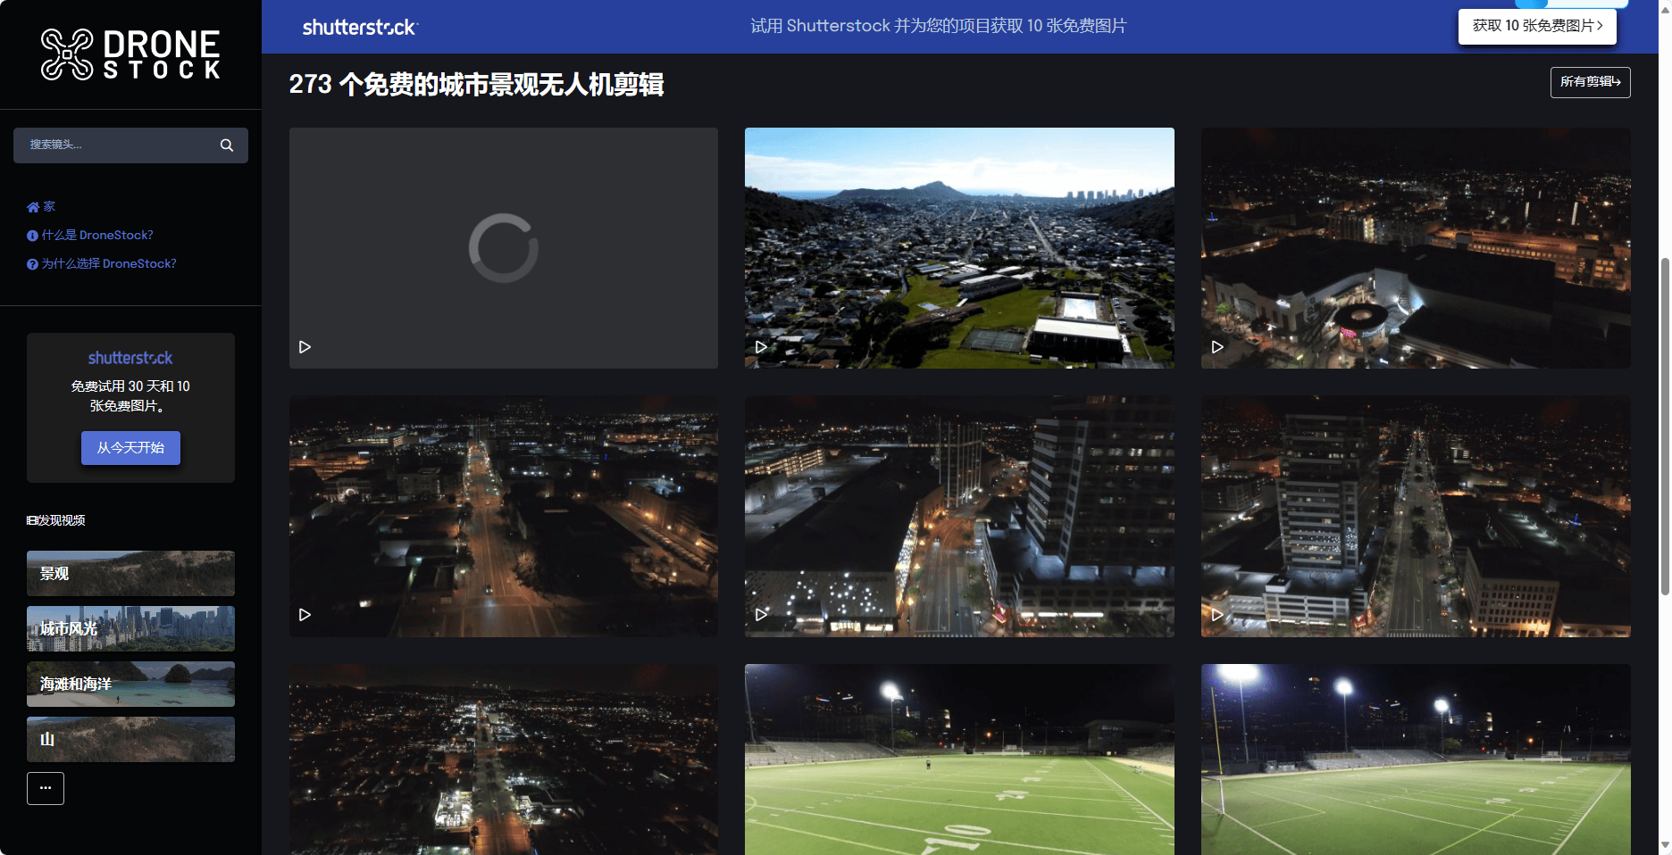Click the 从今天开始 button
1672x855 pixels.
pyautogui.click(x=130, y=448)
